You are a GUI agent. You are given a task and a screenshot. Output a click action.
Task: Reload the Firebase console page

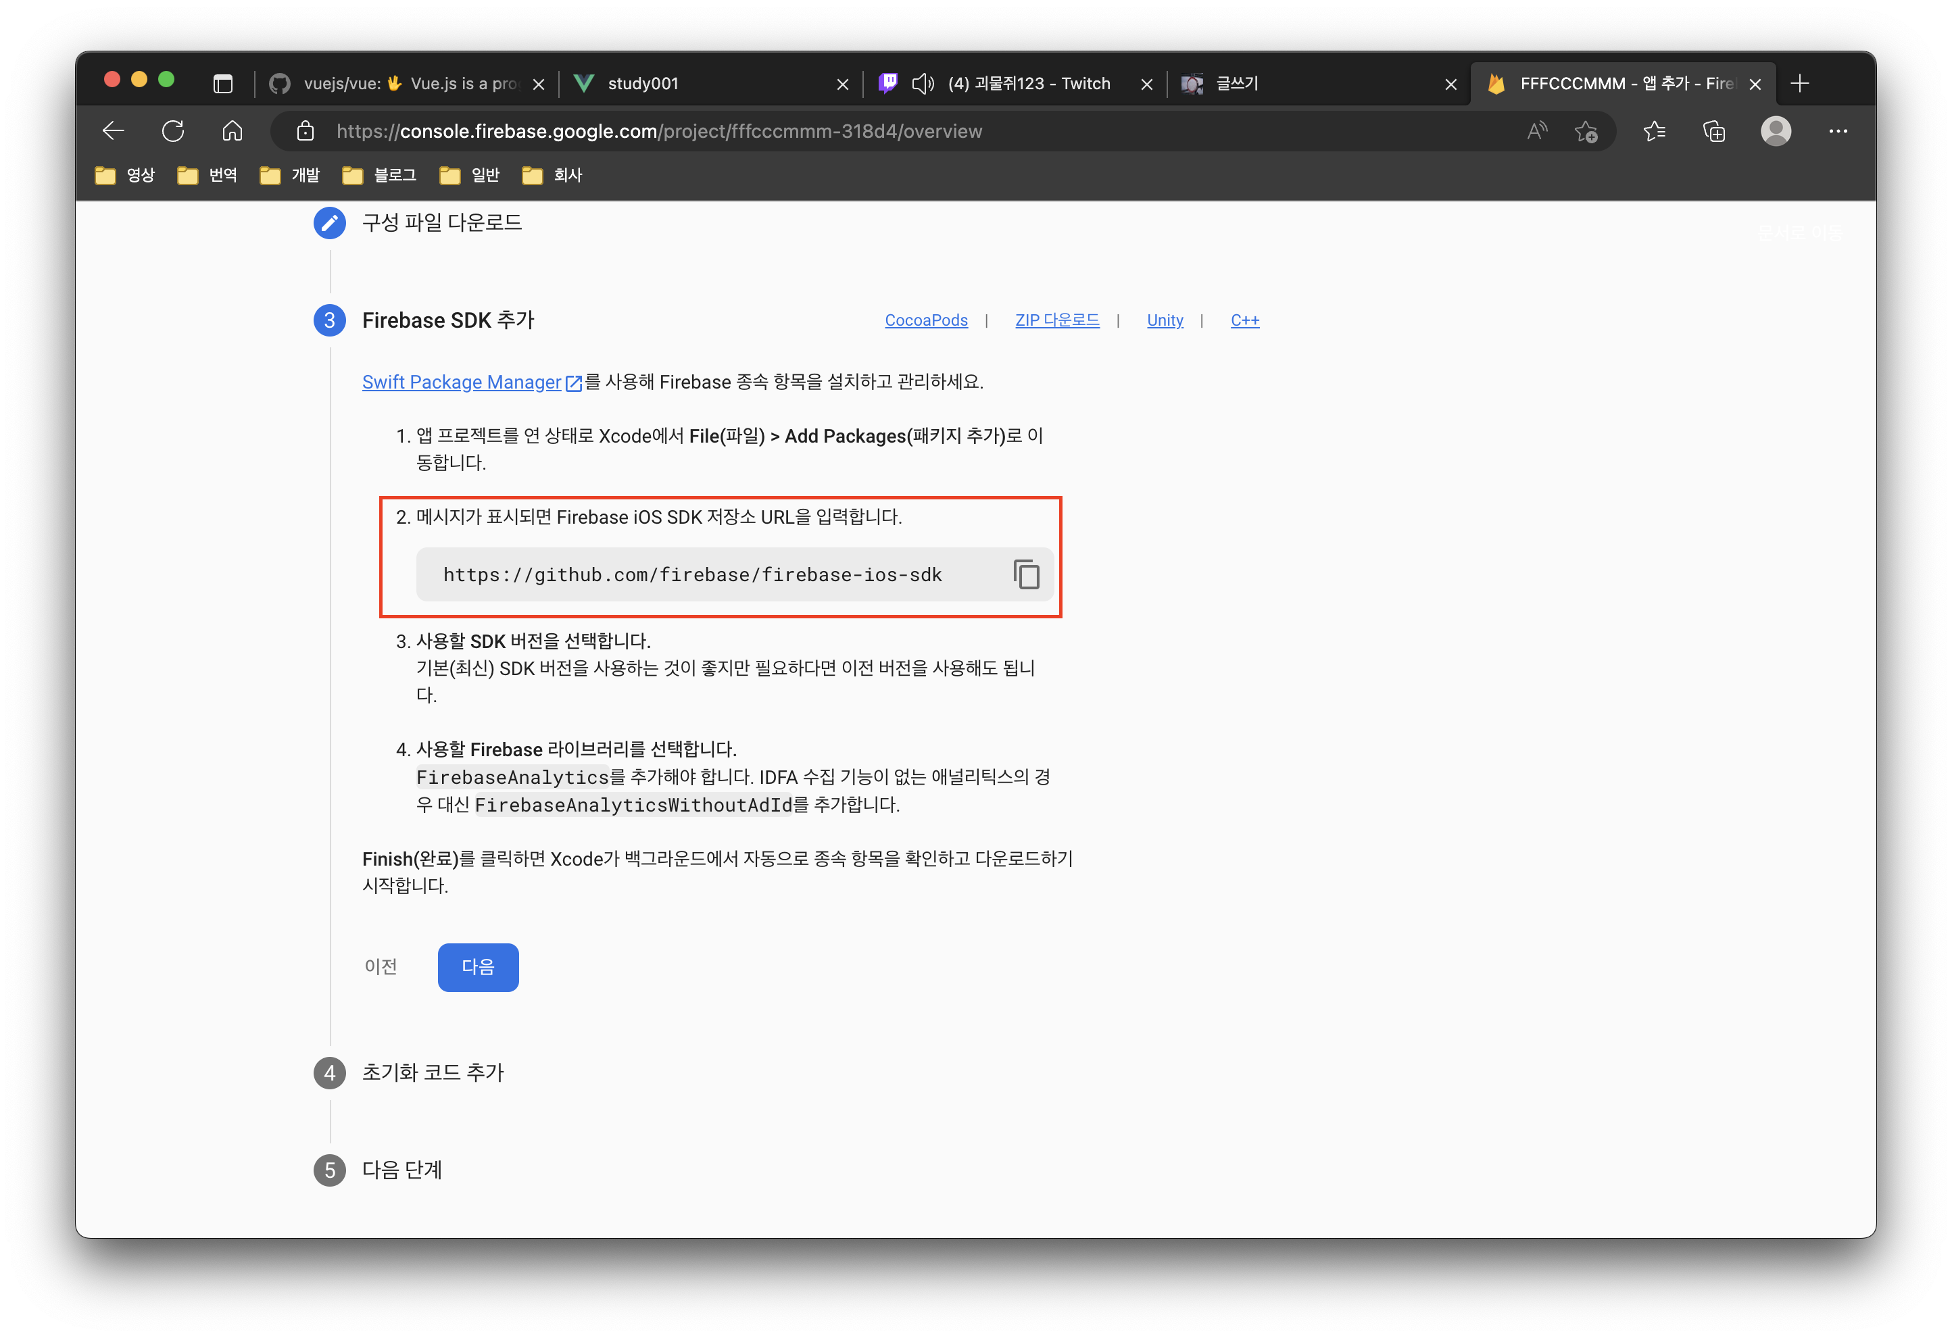click(x=173, y=131)
